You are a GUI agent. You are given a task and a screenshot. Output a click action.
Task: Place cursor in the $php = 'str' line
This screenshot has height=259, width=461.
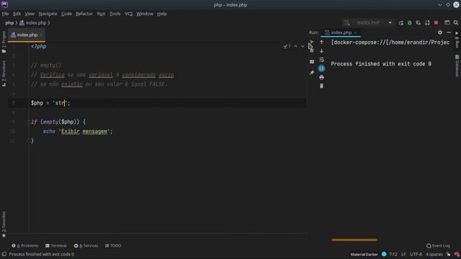pos(157,103)
